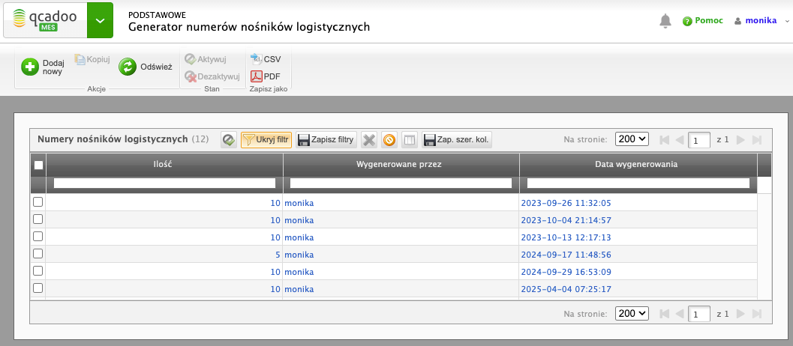793x346 pixels.
Task: Click monika in the 2023-09-26 row
Action: 299,203
